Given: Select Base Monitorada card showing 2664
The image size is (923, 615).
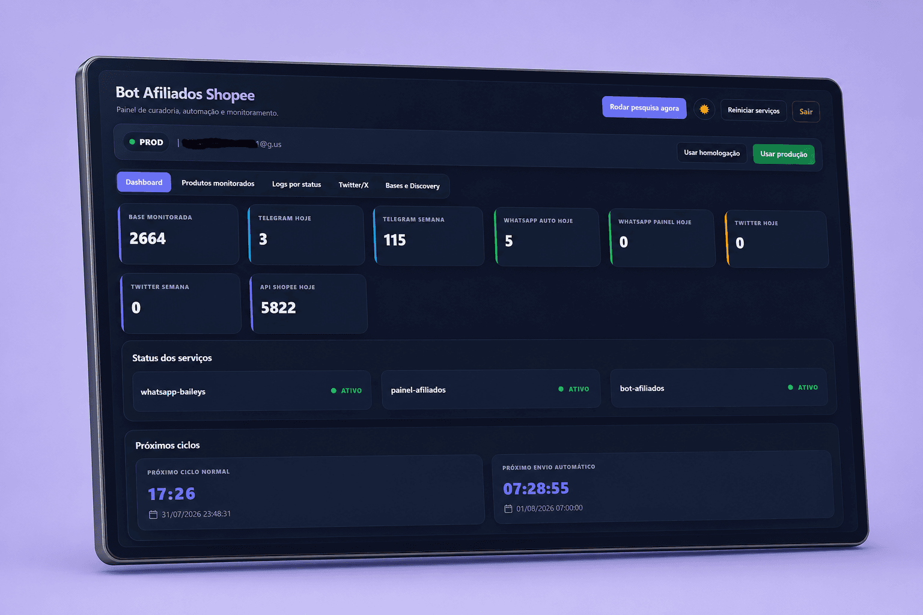Looking at the screenshot, I should click(179, 234).
